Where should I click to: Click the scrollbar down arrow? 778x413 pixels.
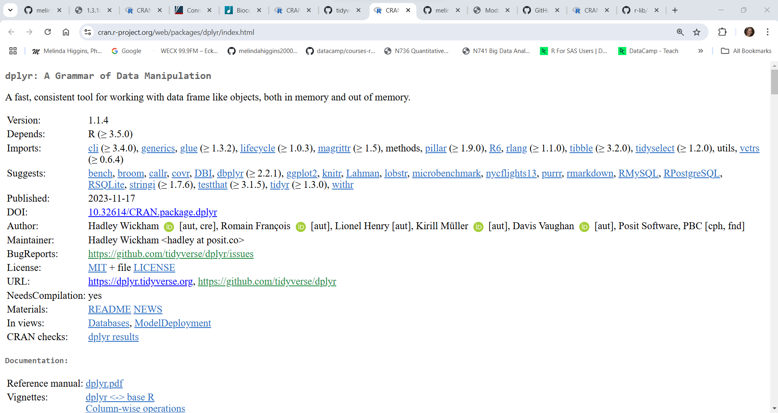point(774,409)
